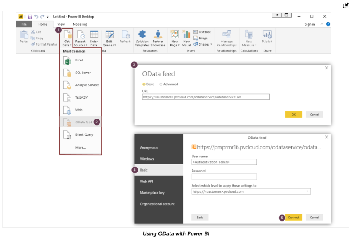Click New Measure

[x=249, y=38]
